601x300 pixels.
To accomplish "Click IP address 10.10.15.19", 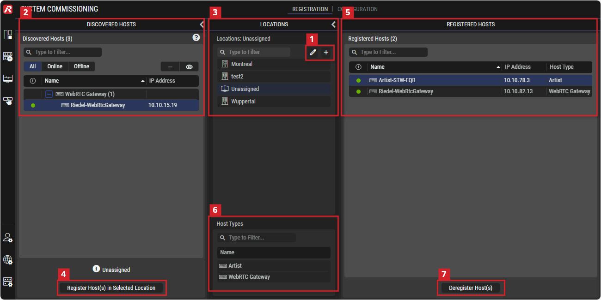I will point(163,105).
